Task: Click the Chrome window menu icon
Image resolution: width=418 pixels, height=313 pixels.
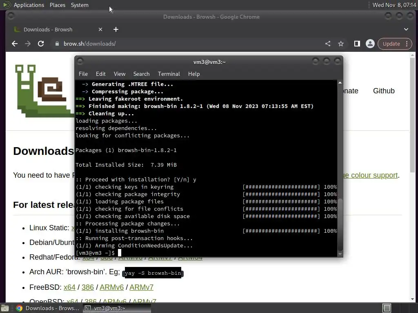Action: pos(11,16)
